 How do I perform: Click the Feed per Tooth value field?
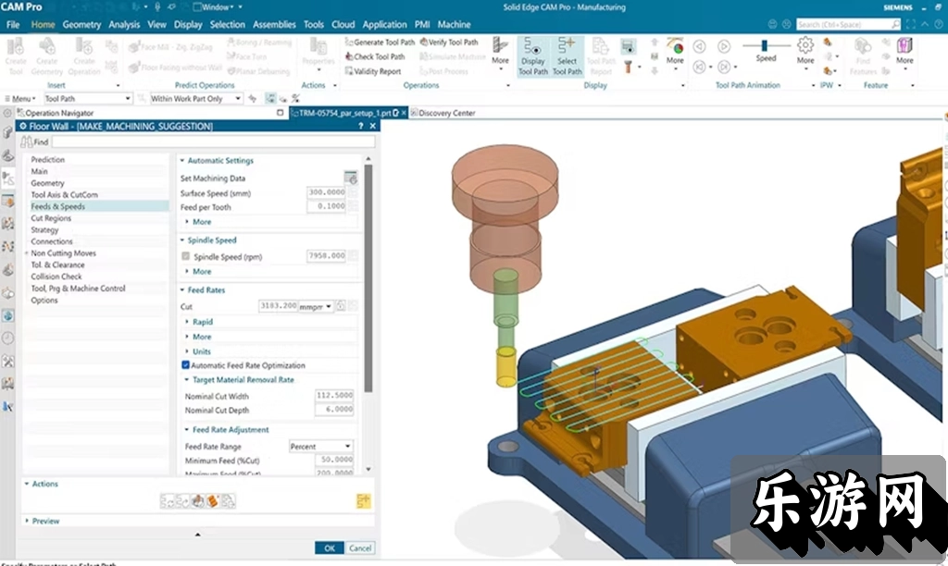(x=327, y=206)
